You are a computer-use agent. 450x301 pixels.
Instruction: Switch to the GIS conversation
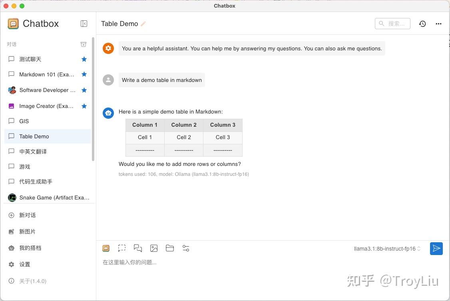point(24,121)
